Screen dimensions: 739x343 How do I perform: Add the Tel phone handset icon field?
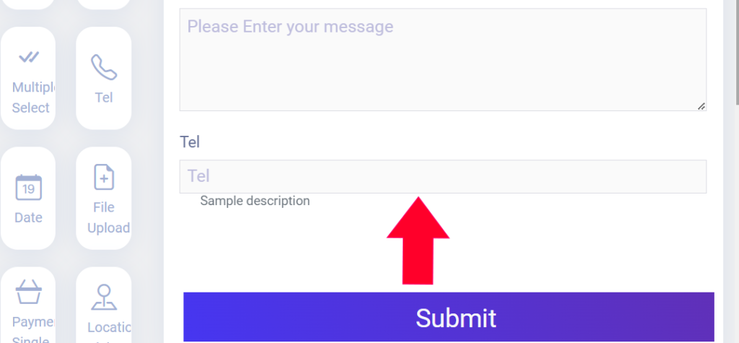[104, 67]
